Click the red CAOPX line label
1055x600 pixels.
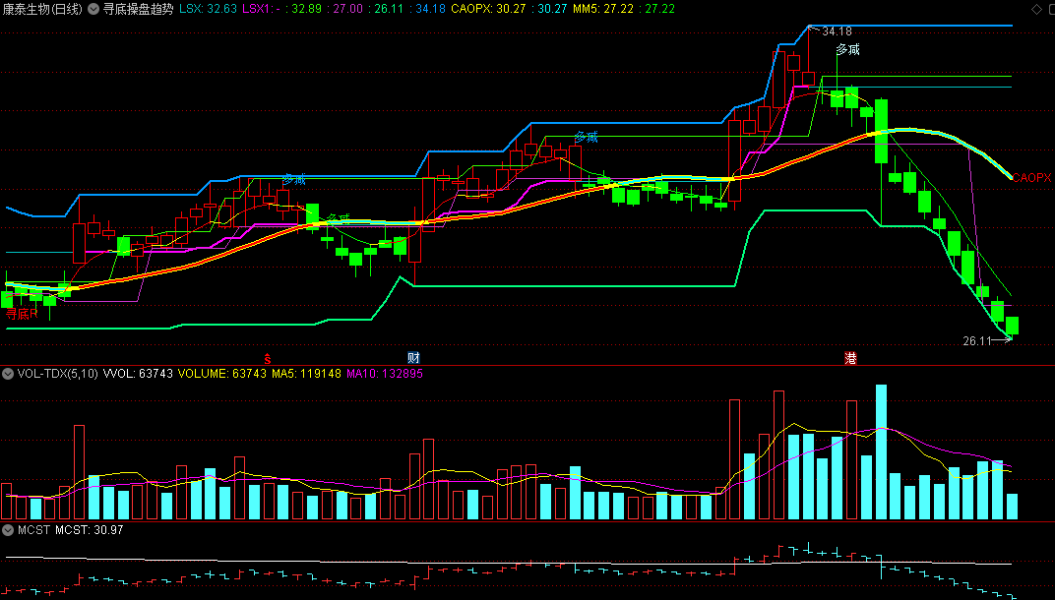tap(1031, 178)
